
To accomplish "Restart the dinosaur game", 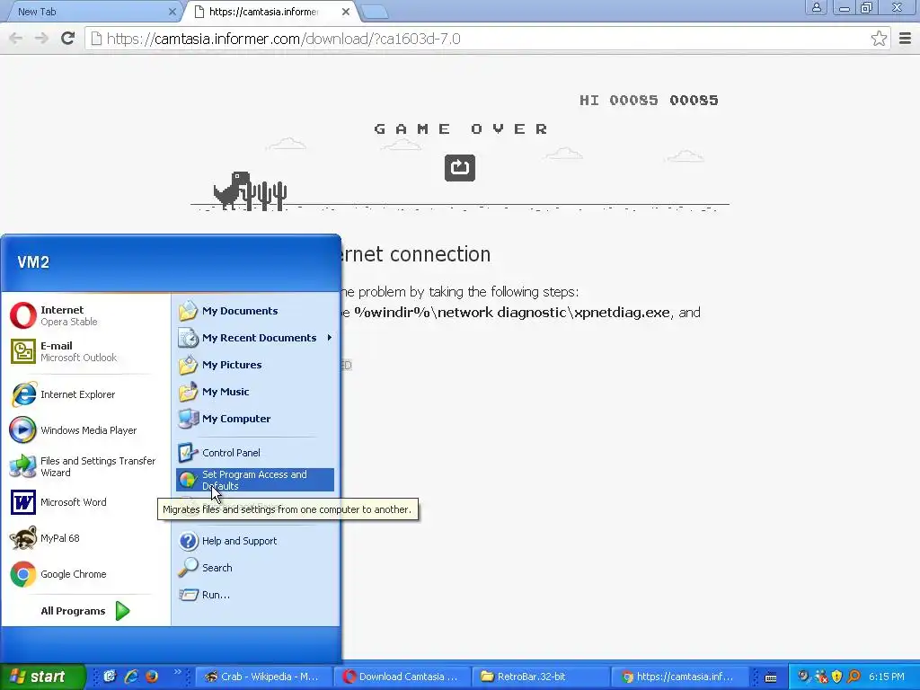I will tap(460, 168).
